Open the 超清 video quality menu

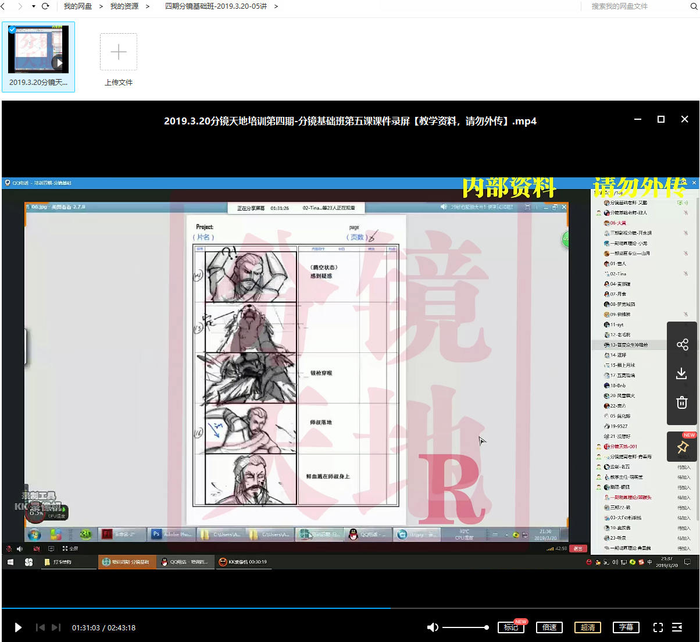pos(587,627)
